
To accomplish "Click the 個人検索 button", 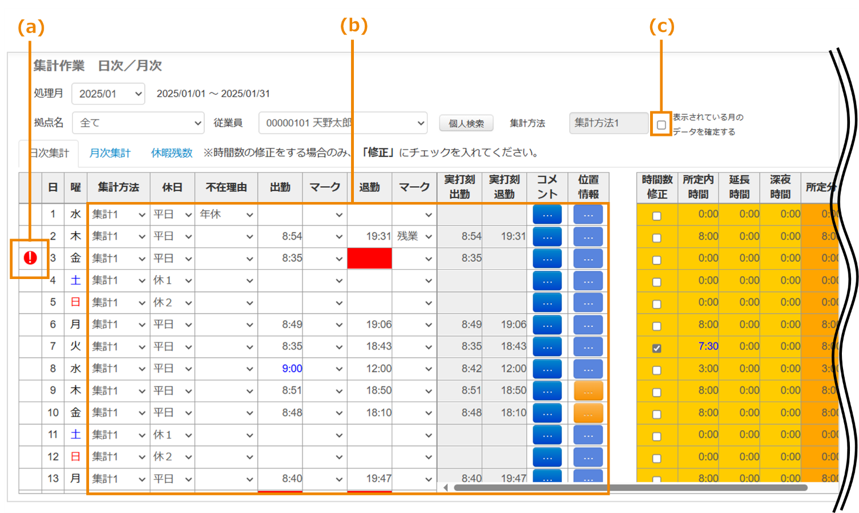I will tap(466, 123).
